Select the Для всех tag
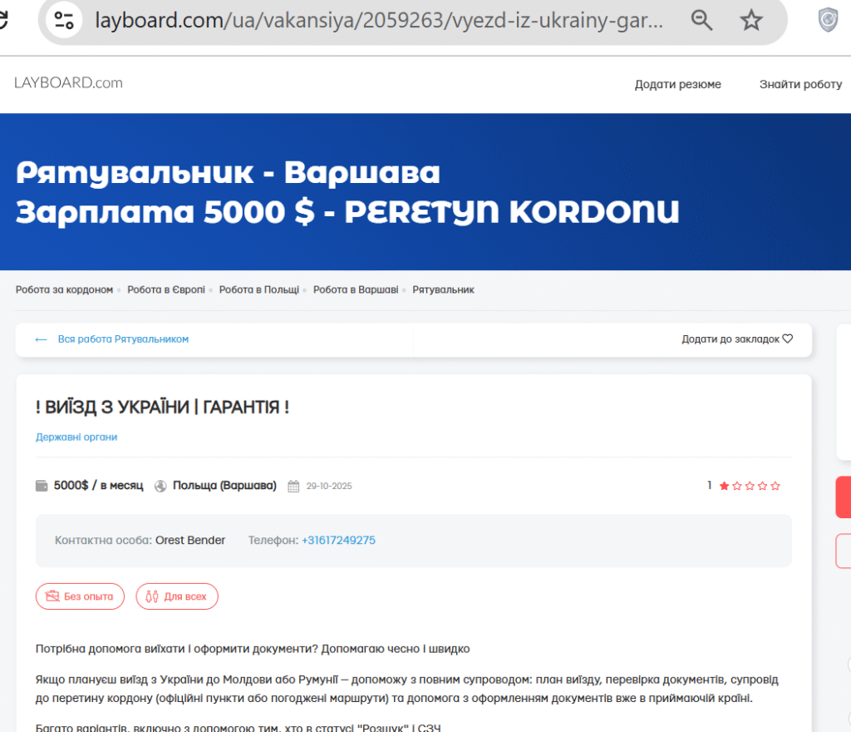The width and height of the screenshot is (851, 732). point(177,596)
